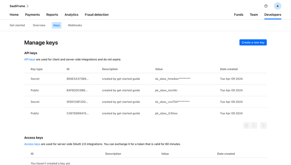The height and width of the screenshot is (165, 291).
Task: Click the Access keys Value column header
Action: pyautogui.click(x=165, y=154)
